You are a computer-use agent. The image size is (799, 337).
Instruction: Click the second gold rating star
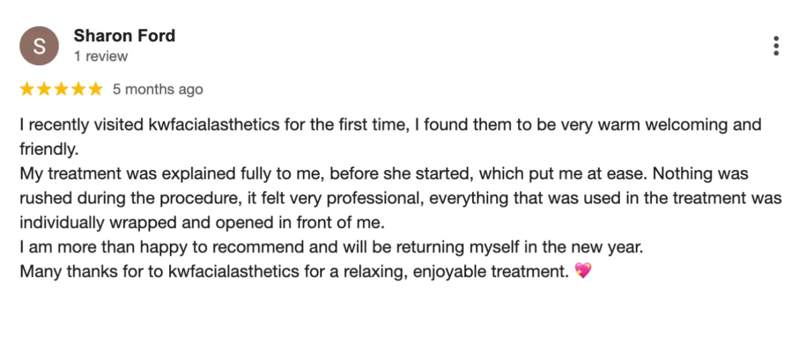45,89
